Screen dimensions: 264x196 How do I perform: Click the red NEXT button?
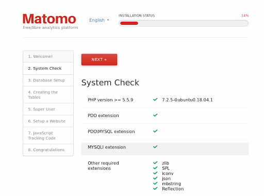(x=99, y=59)
